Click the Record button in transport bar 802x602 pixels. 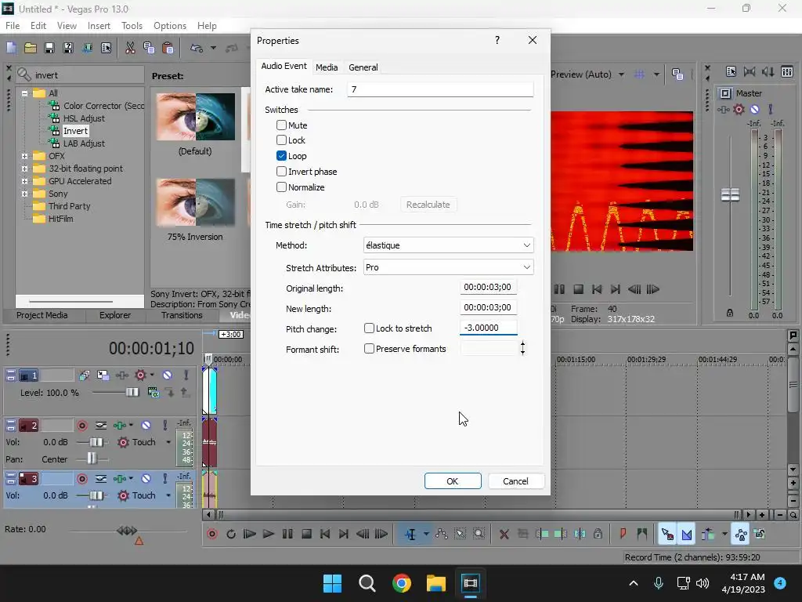[x=212, y=534]
